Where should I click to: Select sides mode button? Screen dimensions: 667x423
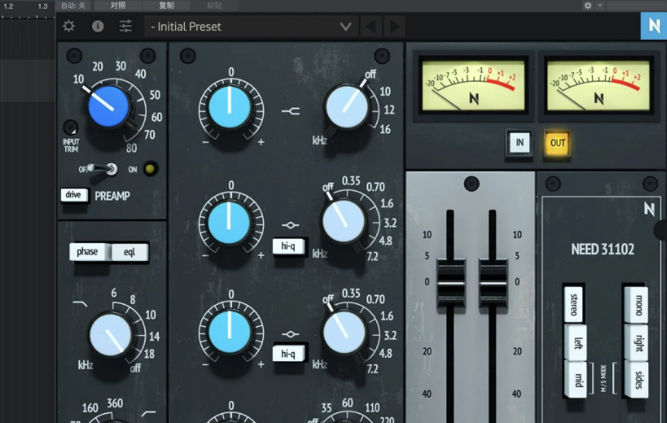pyautogui.click(x=636, y=380)
